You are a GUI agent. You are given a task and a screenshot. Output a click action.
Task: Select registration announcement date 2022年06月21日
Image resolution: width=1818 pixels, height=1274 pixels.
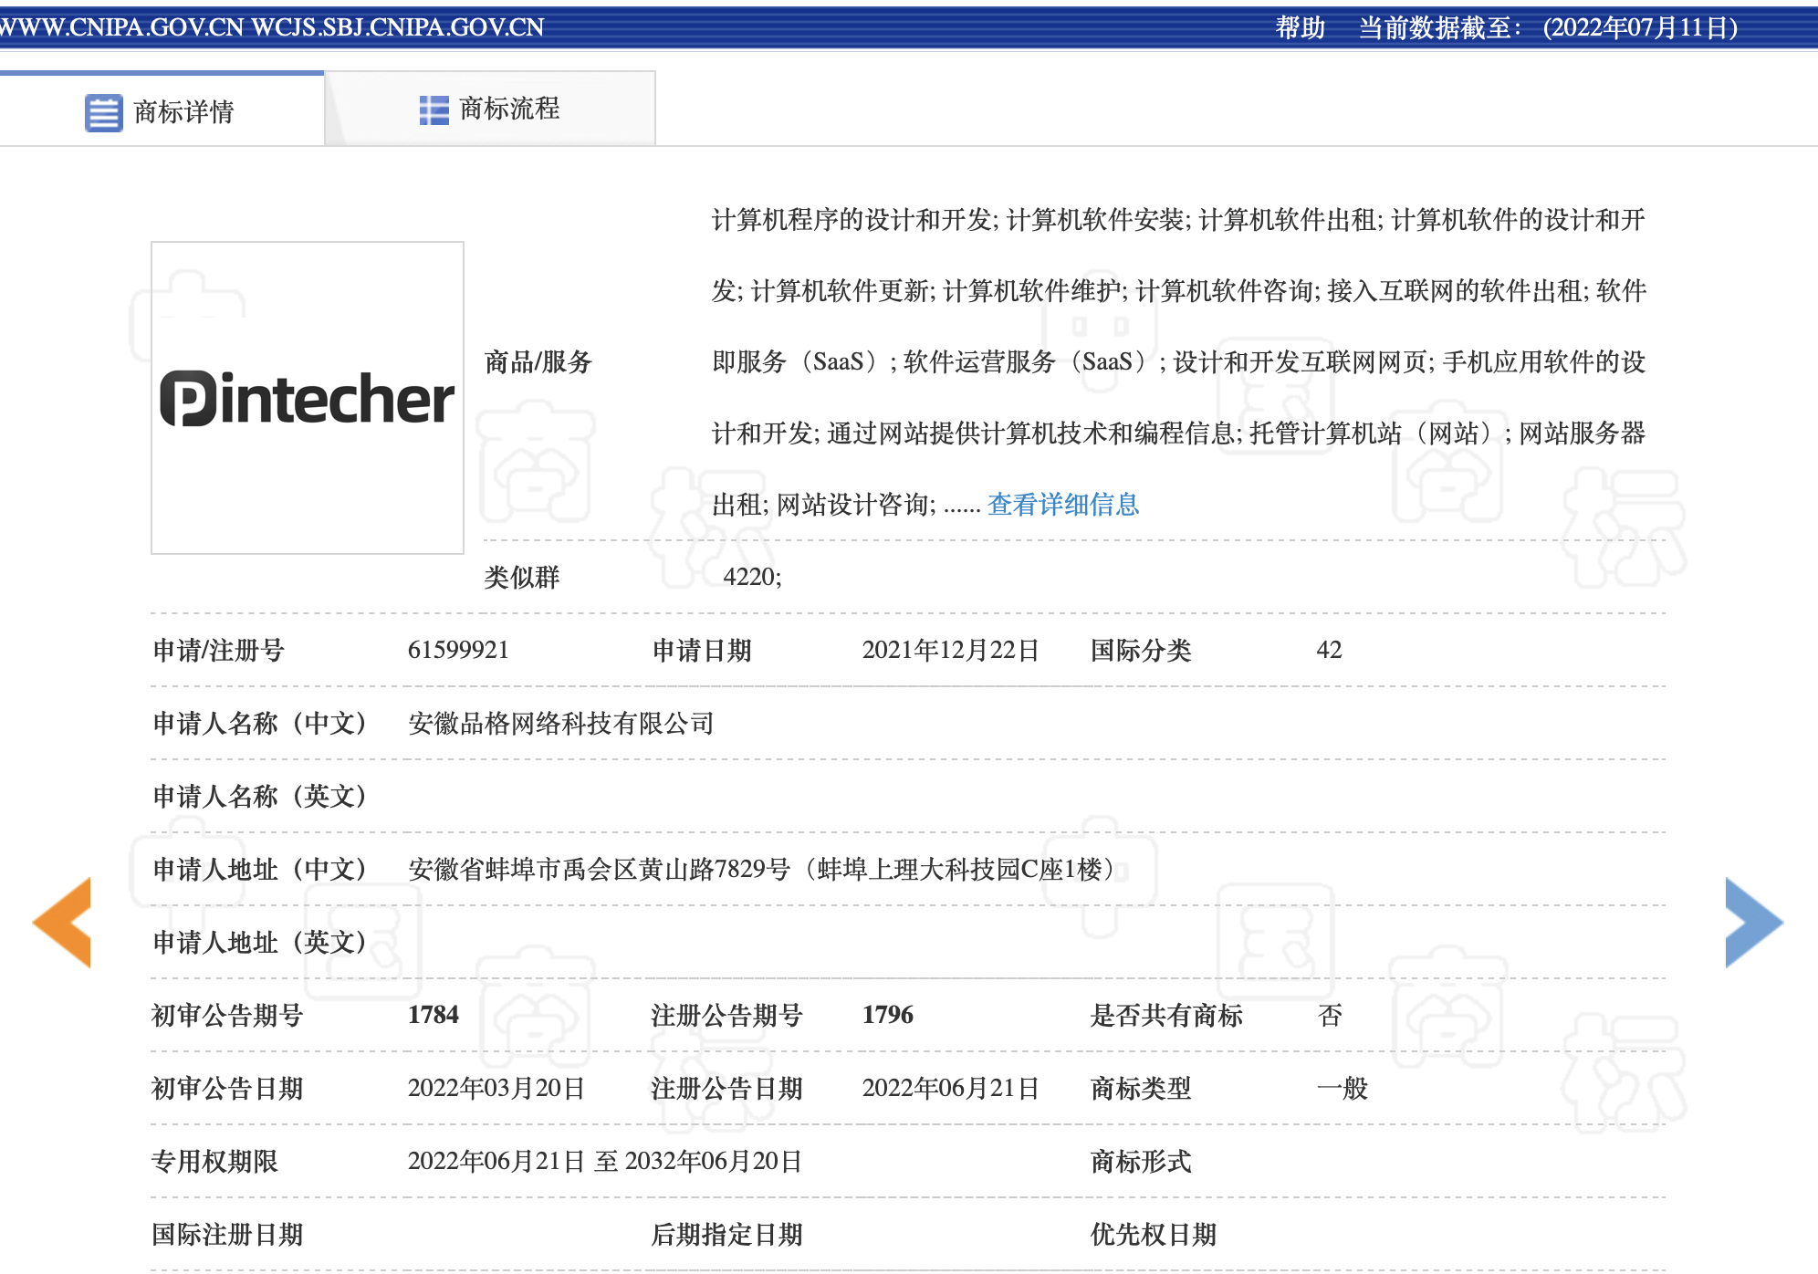tap(950, 1088)
